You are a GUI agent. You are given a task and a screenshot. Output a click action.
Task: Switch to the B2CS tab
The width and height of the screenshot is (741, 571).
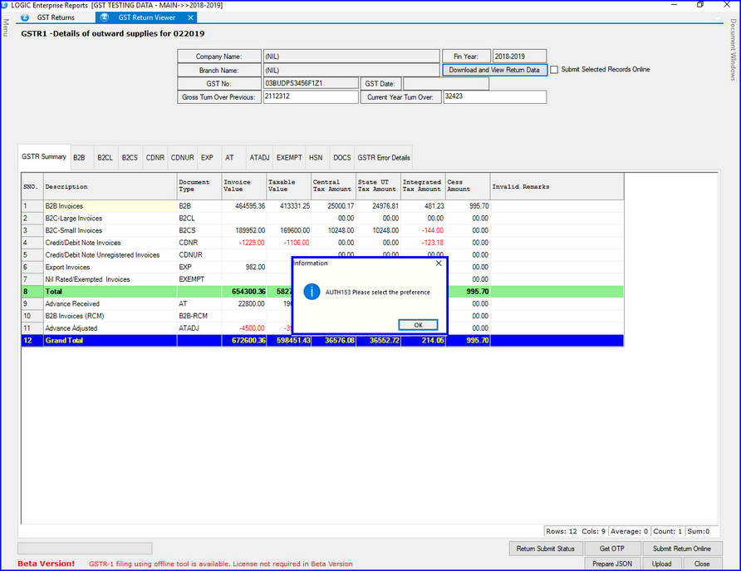click(130, 158)
